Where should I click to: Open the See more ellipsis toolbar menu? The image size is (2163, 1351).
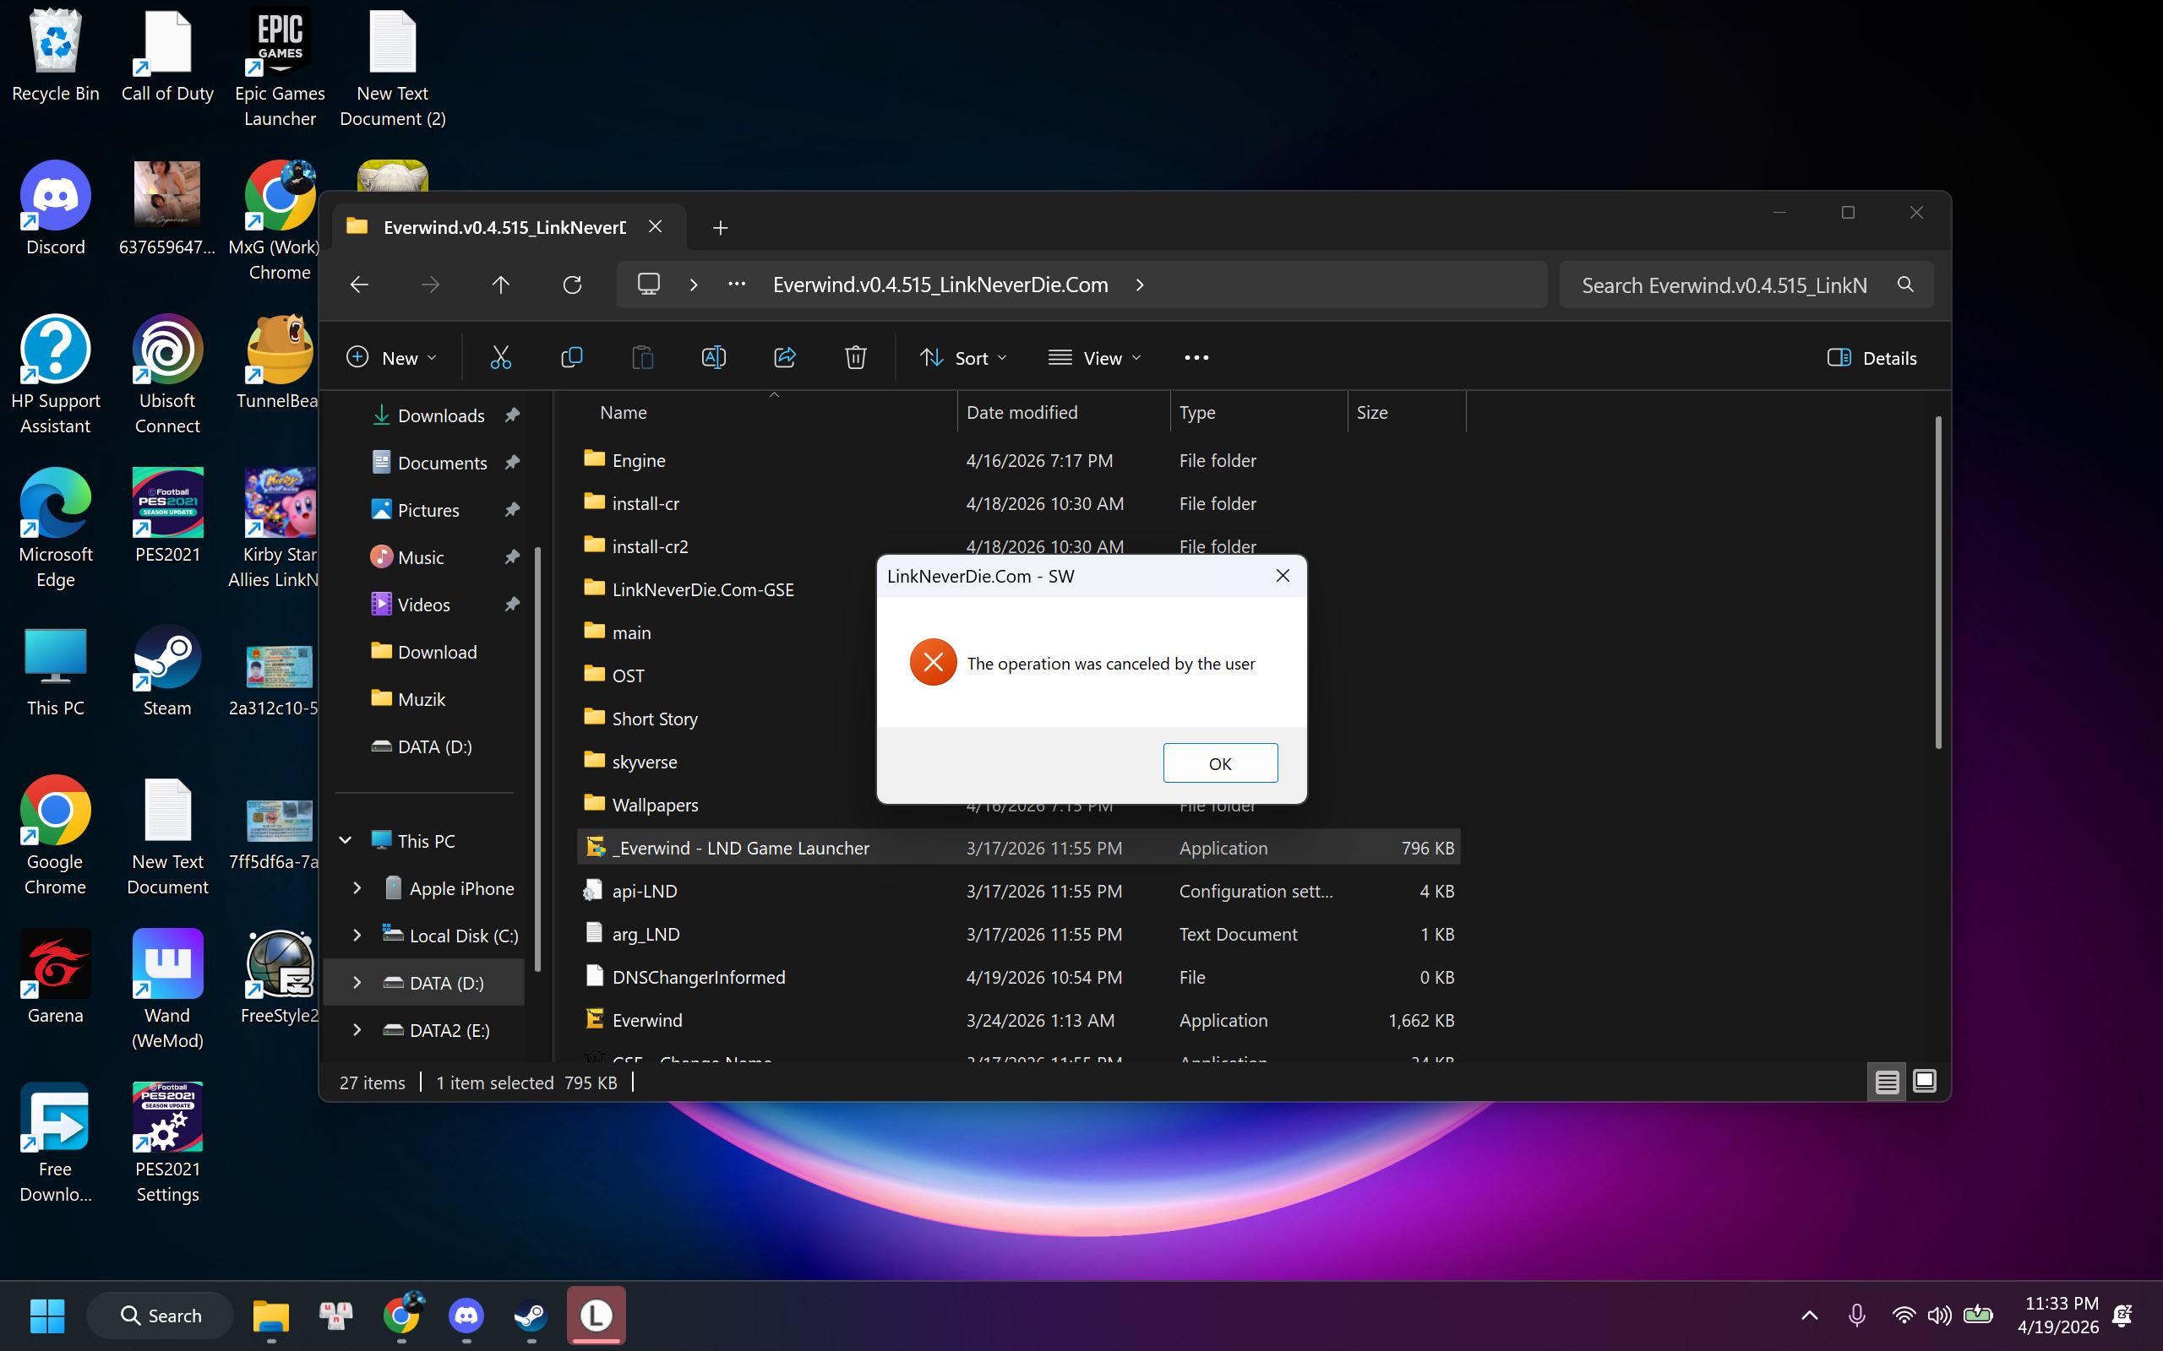point(1196,357)
